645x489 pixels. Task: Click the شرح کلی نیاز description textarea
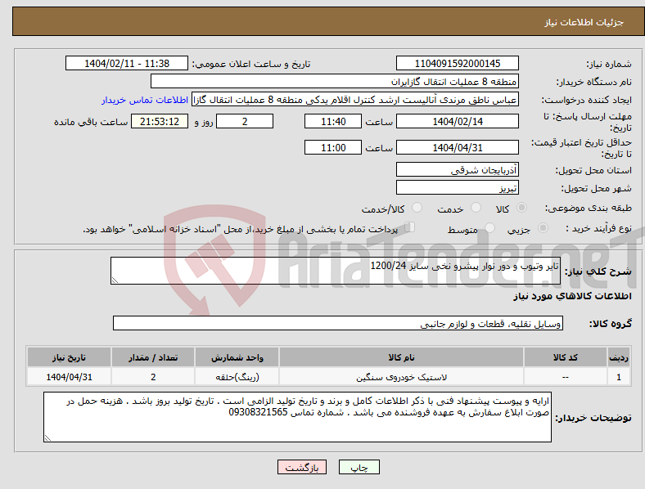coord(336,271)
